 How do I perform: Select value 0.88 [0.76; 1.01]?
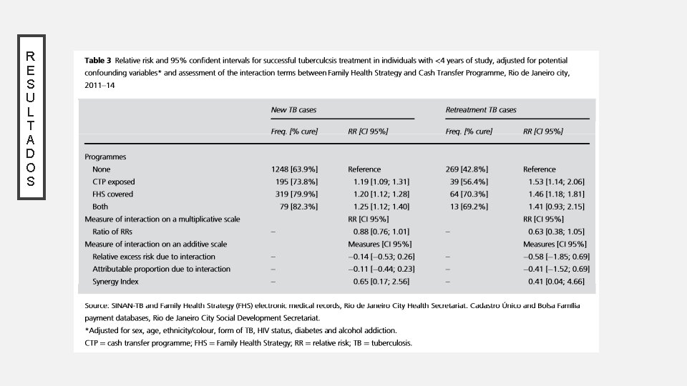click(381, 232)
